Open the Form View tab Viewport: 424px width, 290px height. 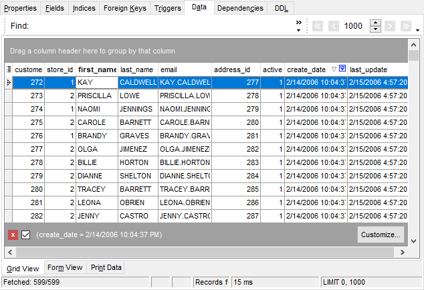pyautogui.click(x=65, y=267)
